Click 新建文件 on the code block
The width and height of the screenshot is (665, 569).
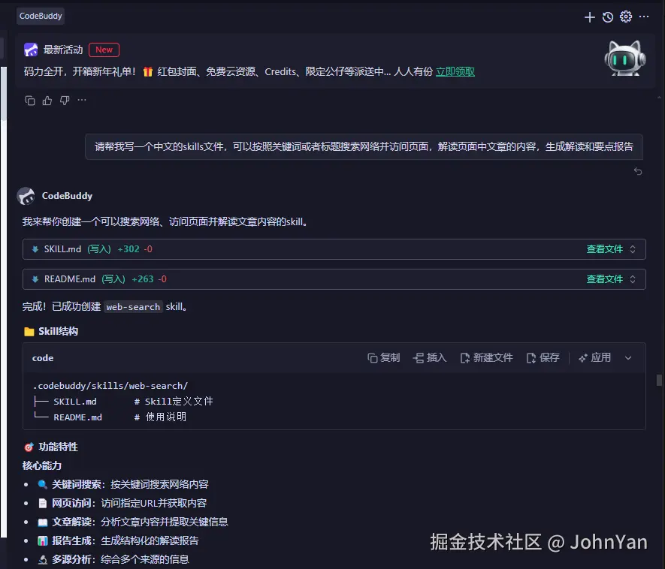coord(487,358)
